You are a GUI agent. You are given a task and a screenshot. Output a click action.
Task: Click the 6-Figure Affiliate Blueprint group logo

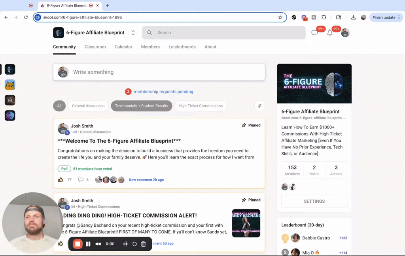coord(59,33)
